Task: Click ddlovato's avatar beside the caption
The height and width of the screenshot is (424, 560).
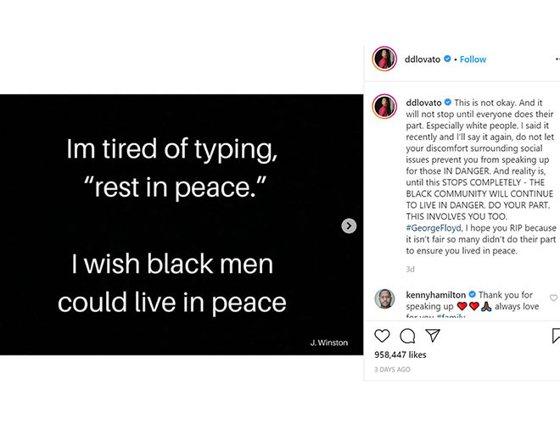Action: pyautogui.click(x=385, y=107)
